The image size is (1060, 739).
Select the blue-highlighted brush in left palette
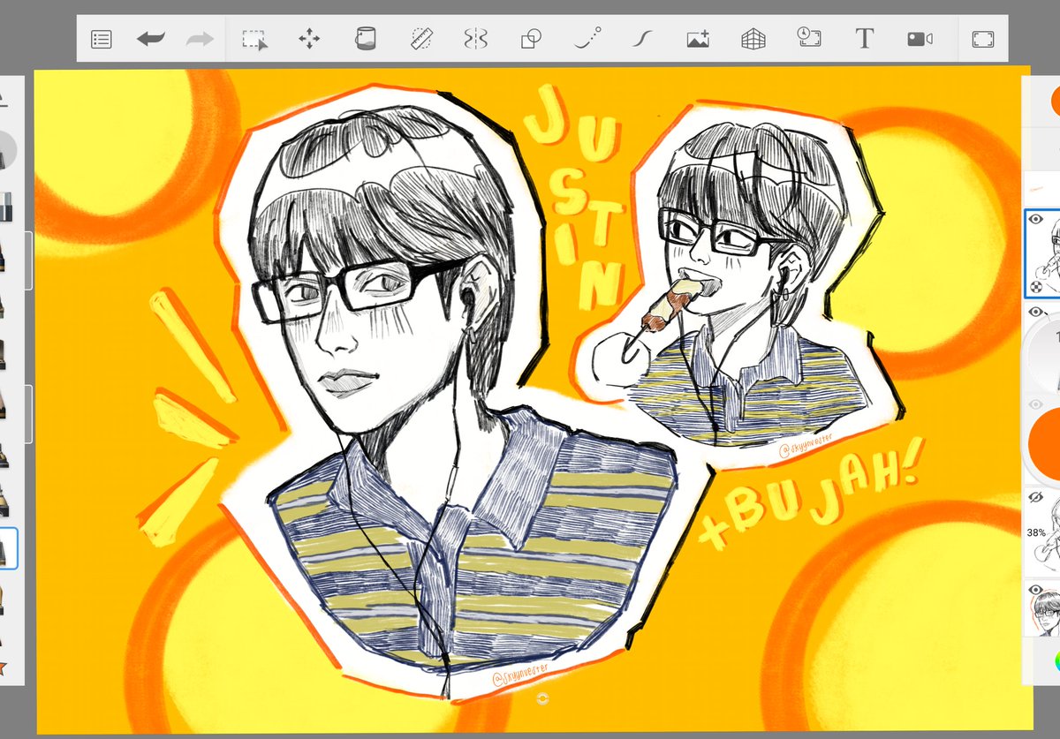tap(7, 548)
